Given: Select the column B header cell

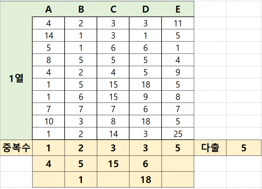Looking at the screenshot, I should click(81, 9).
